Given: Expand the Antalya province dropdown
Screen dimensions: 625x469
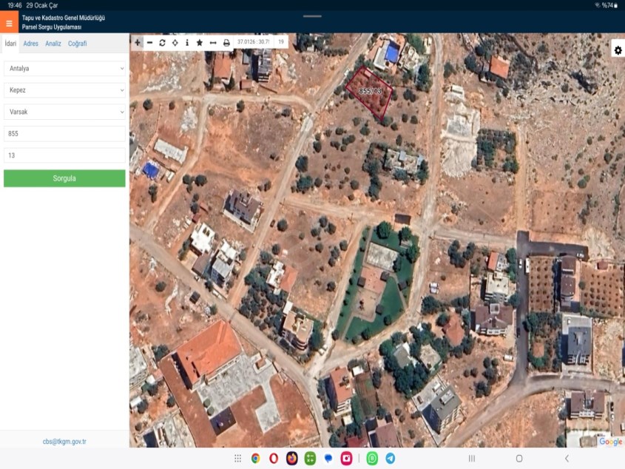Looking at the screenshot, I should (64, 68).
